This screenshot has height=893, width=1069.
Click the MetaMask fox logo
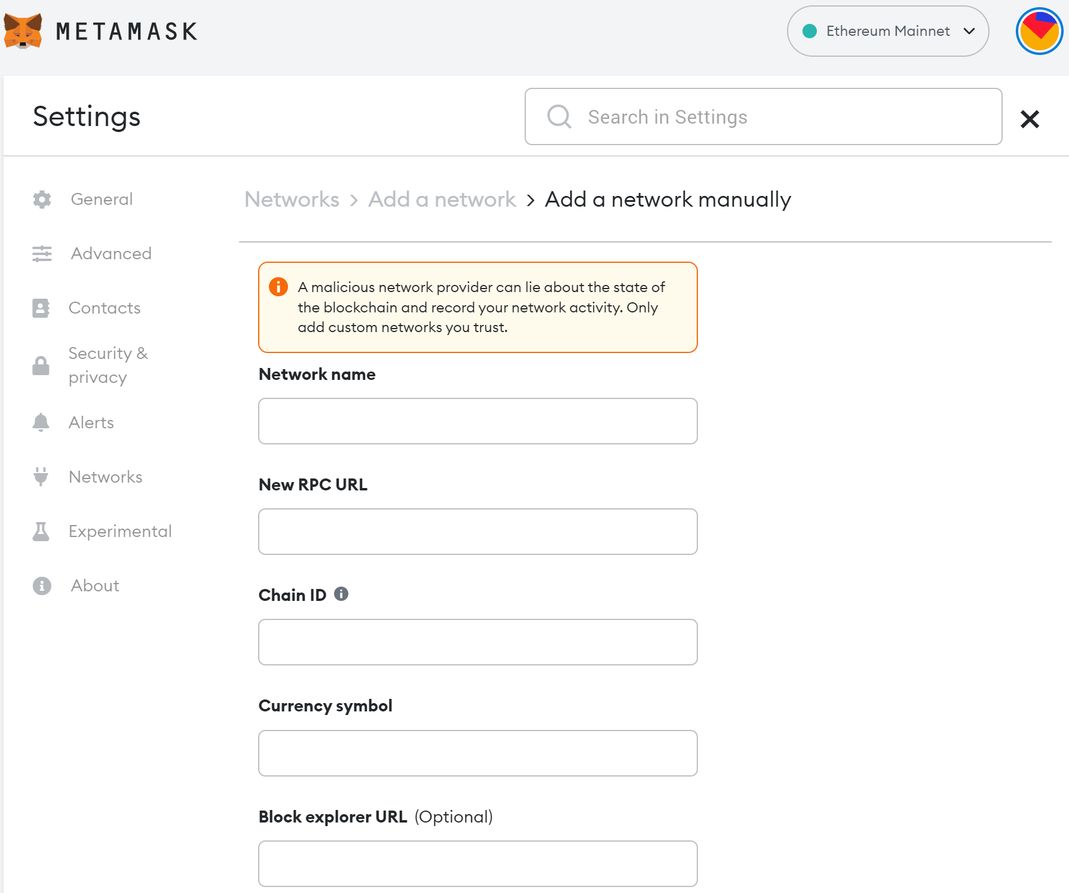pyautogui.click(x=23, y=31)
